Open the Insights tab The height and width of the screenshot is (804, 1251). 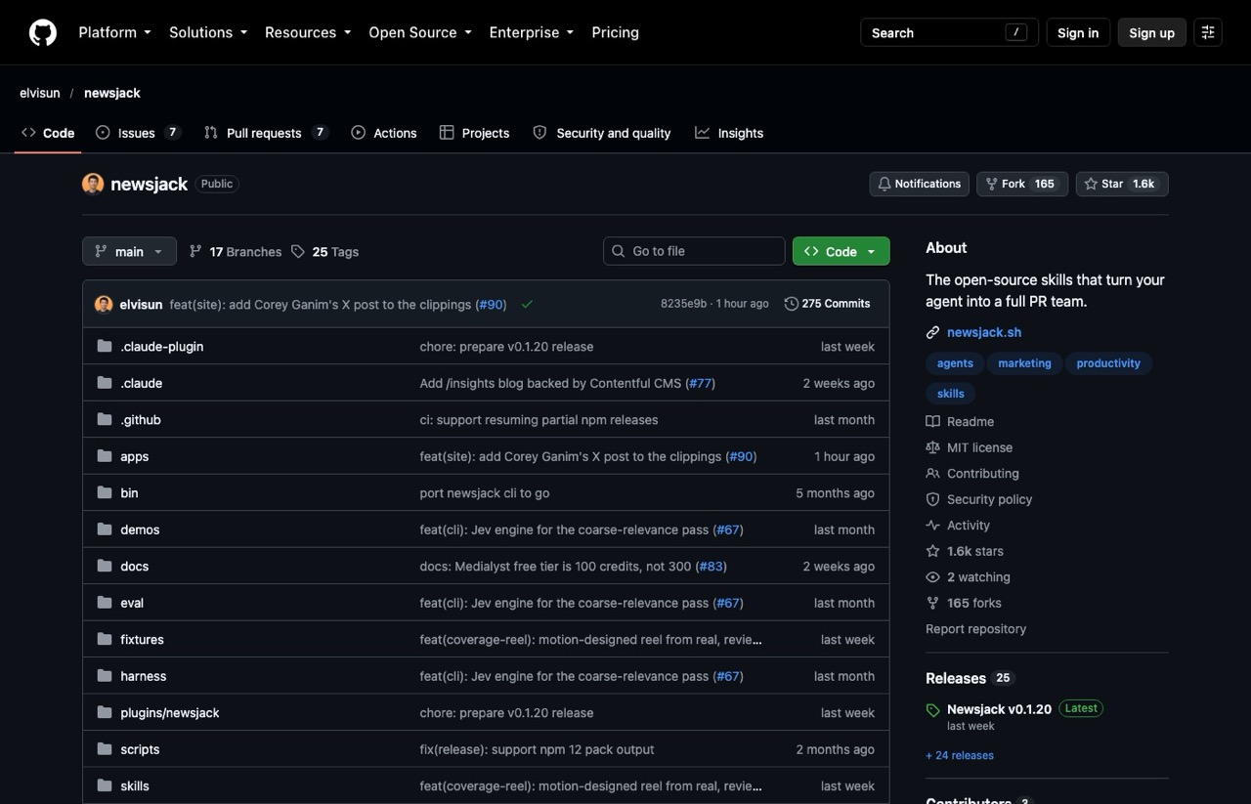click(x=729, y=133)
